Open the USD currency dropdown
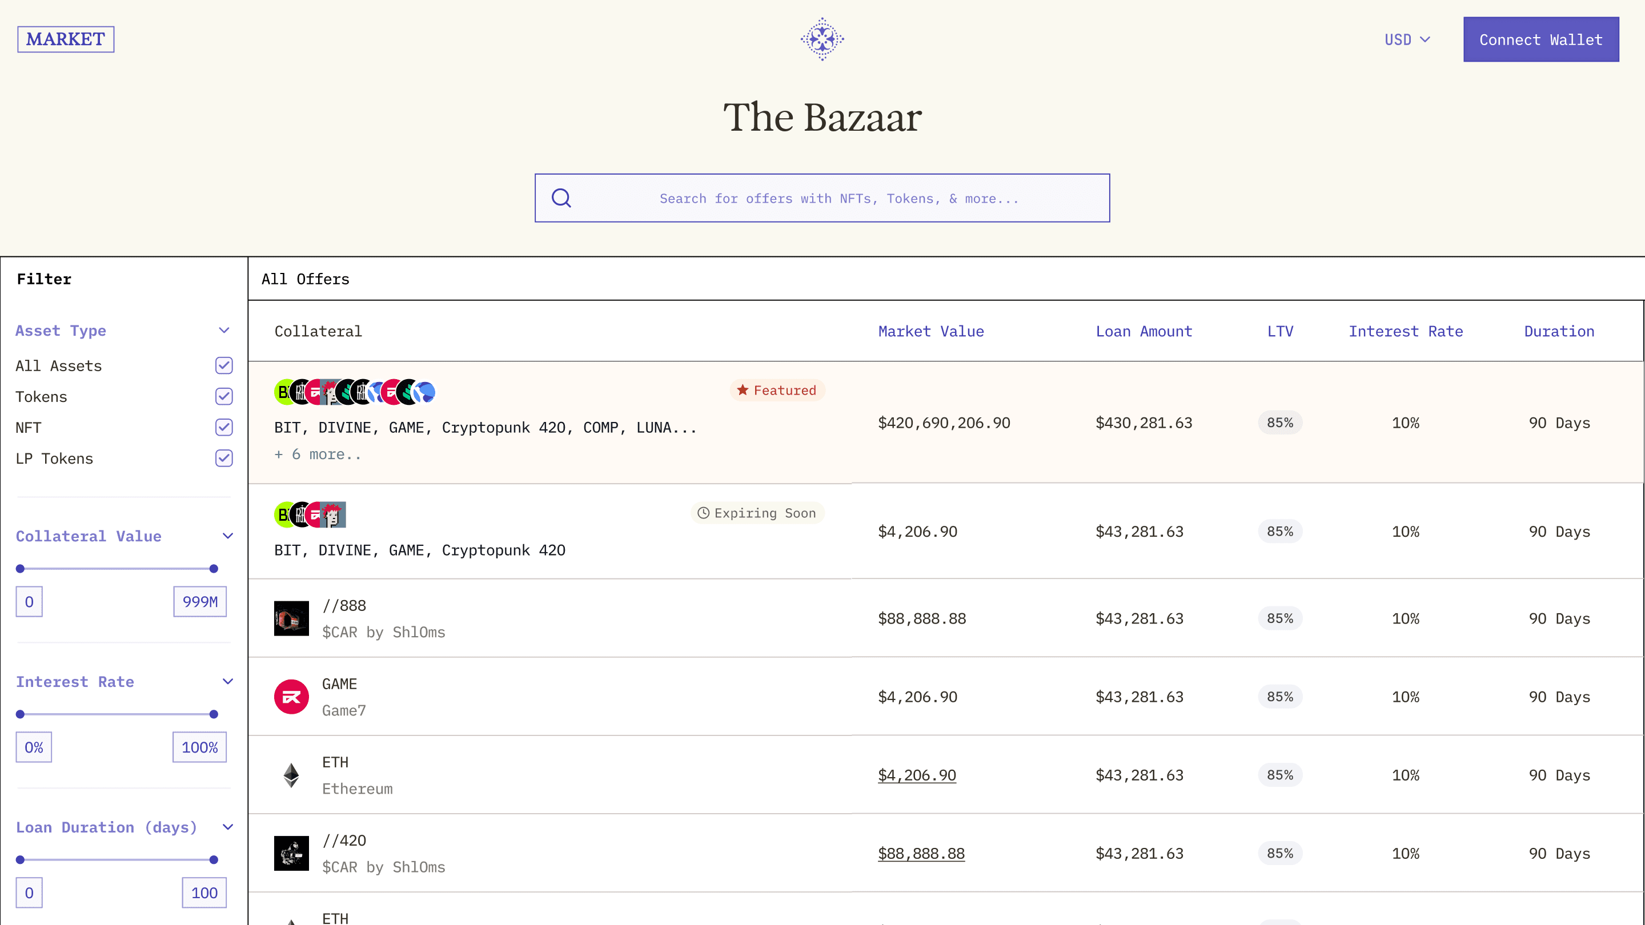Image resolution: width=1645 pixels, height=925 pixels. [x=1407, y=39]
